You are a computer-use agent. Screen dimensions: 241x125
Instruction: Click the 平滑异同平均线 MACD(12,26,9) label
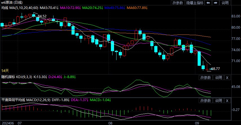click(26, 100)
